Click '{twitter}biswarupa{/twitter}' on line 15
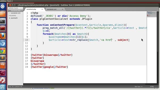 click(51, 55)
